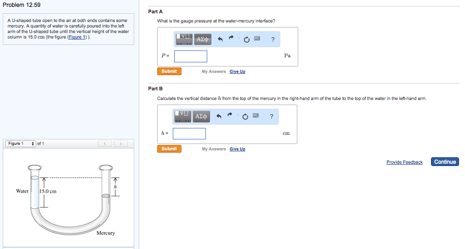Open Part A keyboard shortcuts icon
The height and width of the screenshot is (249, 465).
(x=257, y=39)
